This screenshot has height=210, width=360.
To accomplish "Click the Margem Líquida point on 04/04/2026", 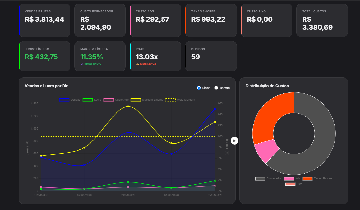I will click(171, 143).
